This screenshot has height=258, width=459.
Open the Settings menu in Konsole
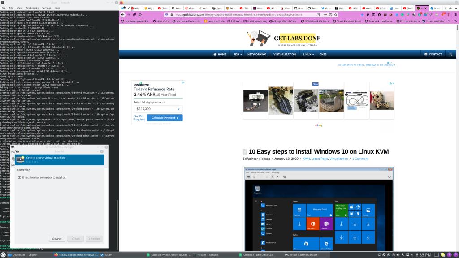[47, 8]
